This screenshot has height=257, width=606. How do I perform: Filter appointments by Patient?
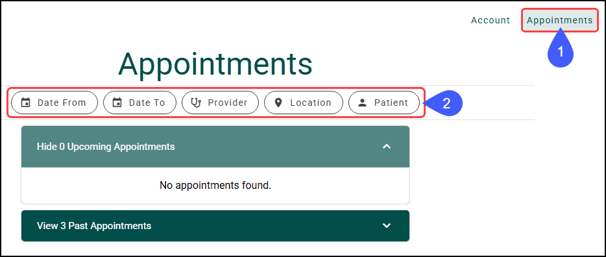coord(383,103)
